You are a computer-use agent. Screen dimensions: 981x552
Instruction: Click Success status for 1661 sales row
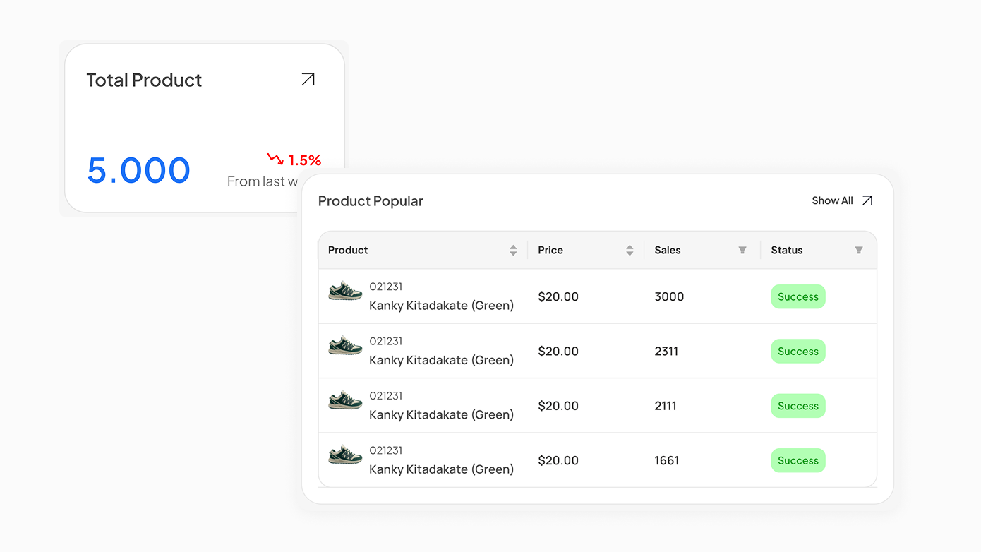pos(798,461)
